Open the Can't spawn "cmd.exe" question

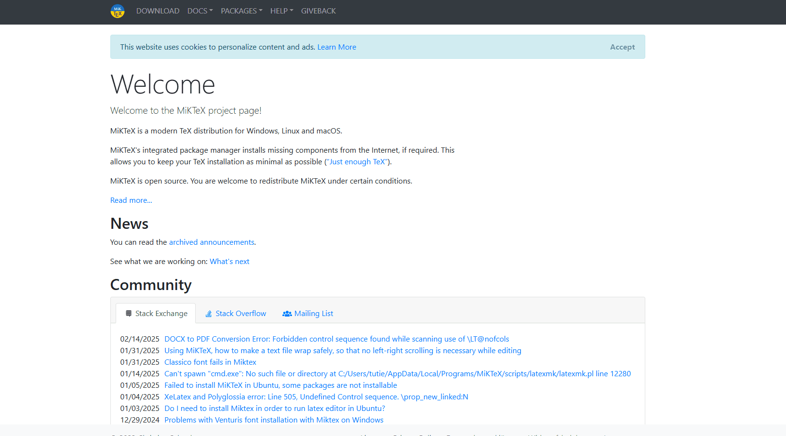point(398,374)
